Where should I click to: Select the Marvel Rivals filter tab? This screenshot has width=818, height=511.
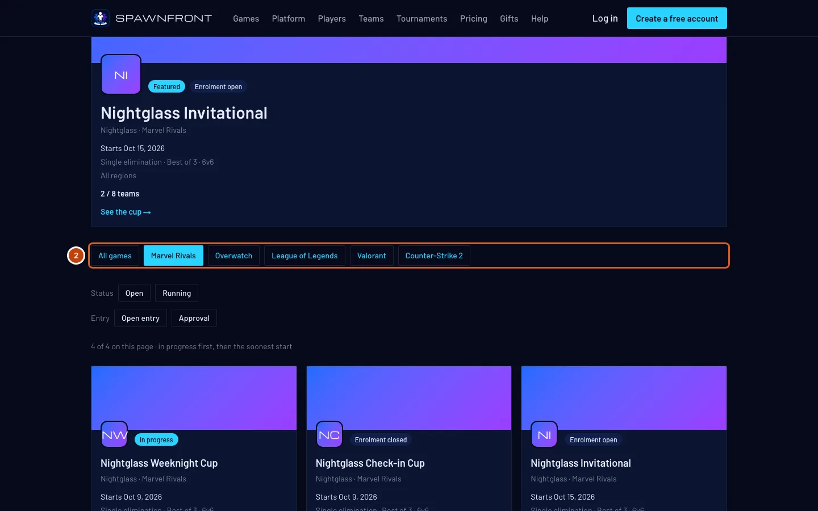pos(173,256)
